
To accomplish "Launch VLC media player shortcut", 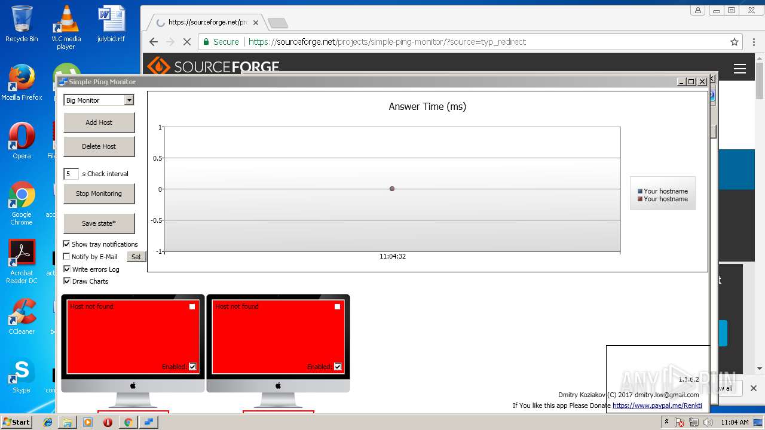I will point(66,27).
